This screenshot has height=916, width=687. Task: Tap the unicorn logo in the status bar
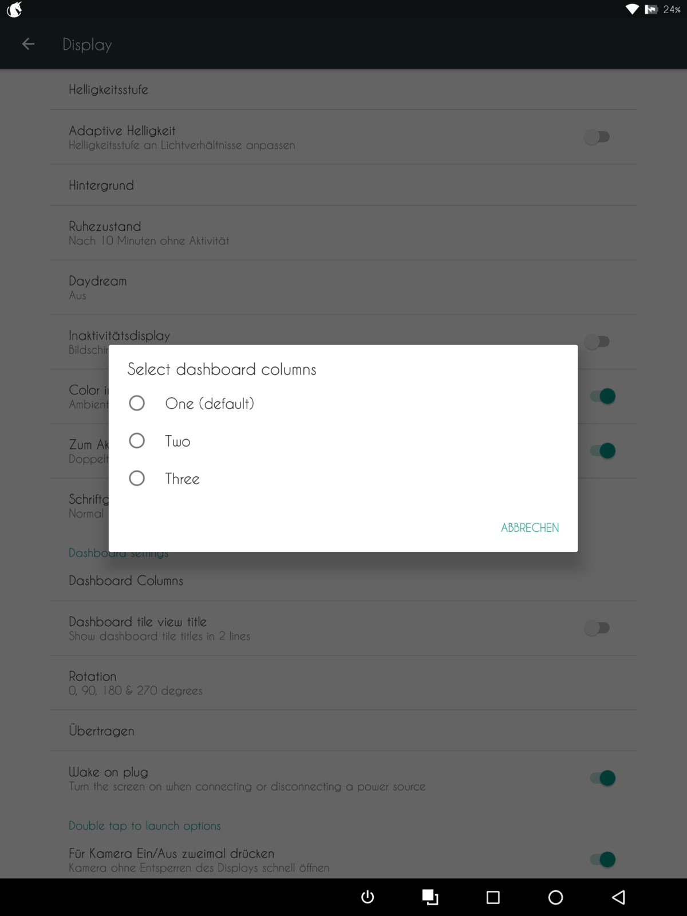[x=15, y=9]
